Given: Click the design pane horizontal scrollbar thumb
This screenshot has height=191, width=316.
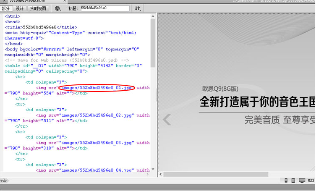Looking at the screenshot, I should coord(216,174).
